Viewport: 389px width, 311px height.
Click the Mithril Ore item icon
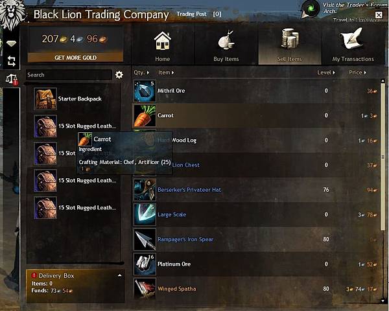[145, 91]
